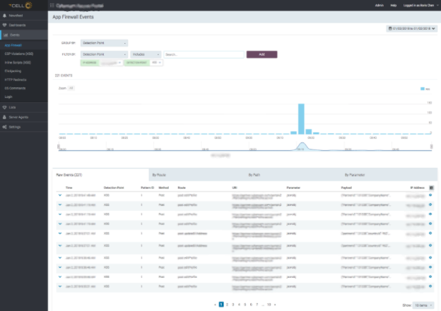Image resolution: width=441 pixels, height=311 pixels.
Task: Switch to the By Route tab
Action: [x=160, y=173]
